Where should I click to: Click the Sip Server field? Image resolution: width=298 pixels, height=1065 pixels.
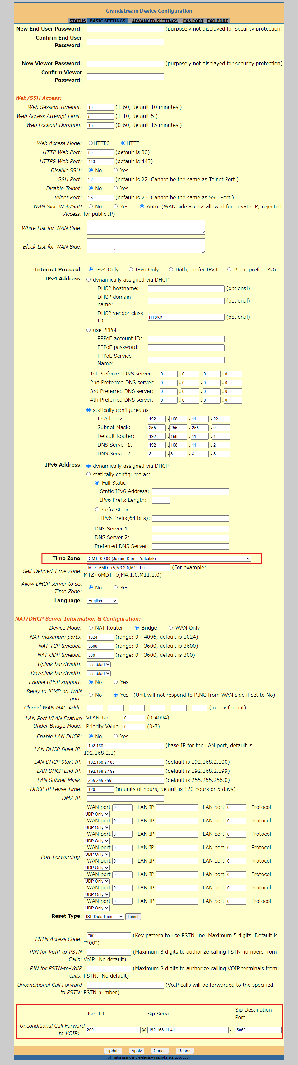pos(188,1030)
